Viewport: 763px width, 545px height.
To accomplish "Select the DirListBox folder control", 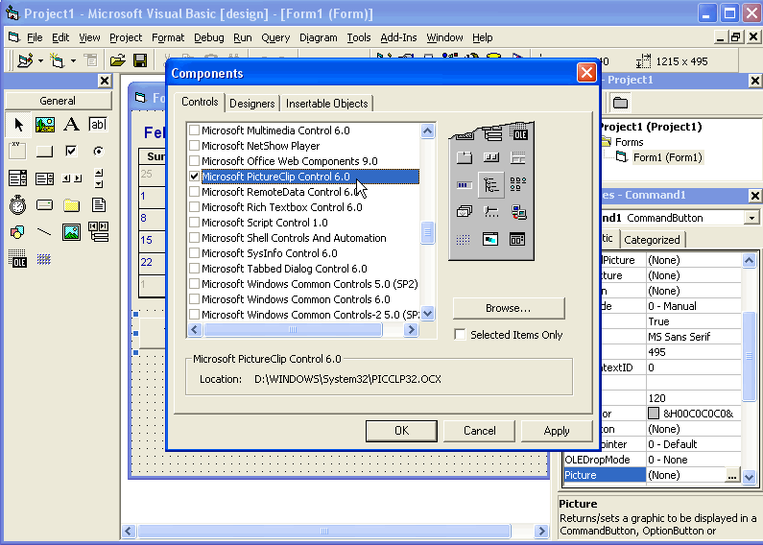I will point(72,205).
